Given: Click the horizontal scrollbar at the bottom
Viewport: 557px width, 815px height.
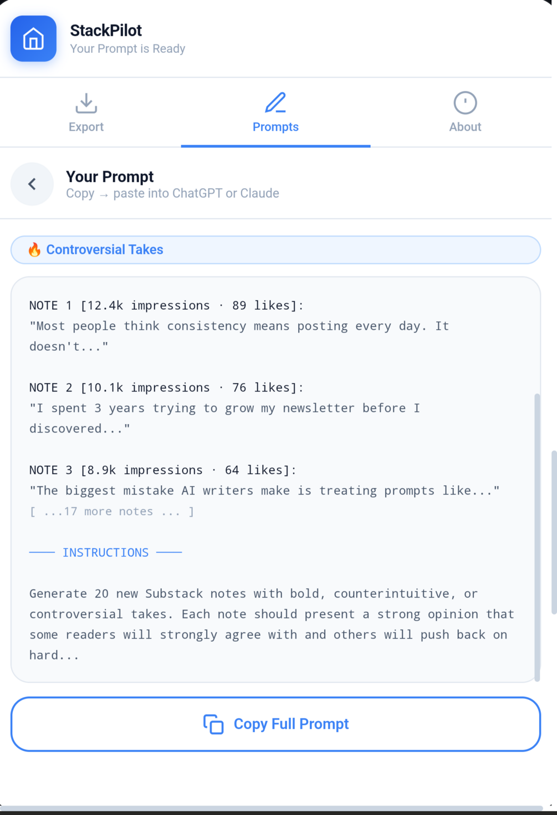Looking at the screenshot, I should click(272, 808).
